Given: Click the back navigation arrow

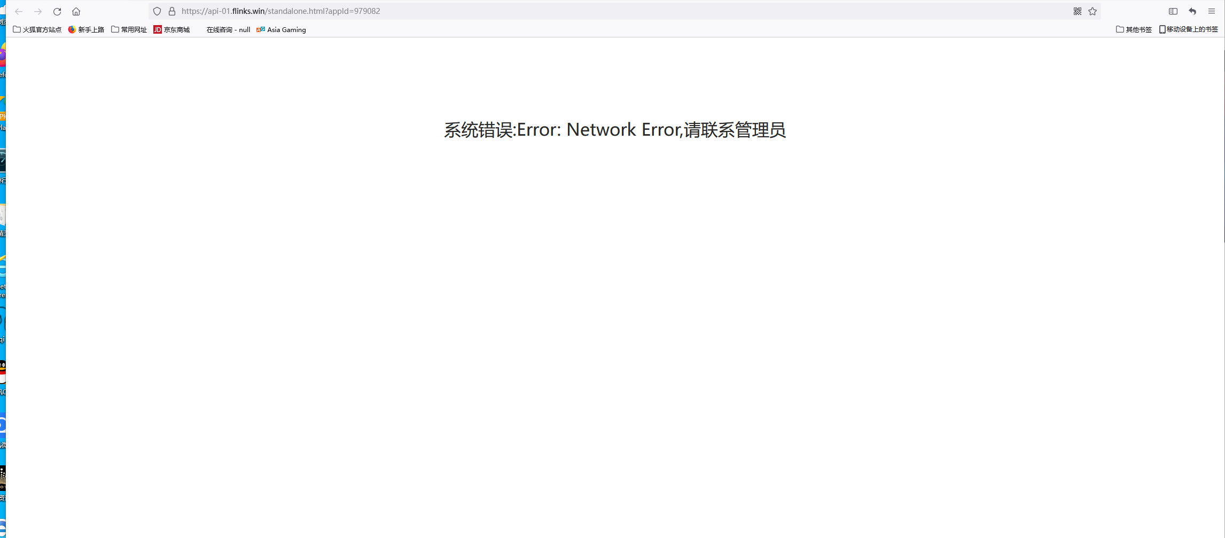Looking at the screenshot, I should pos(19,11).
